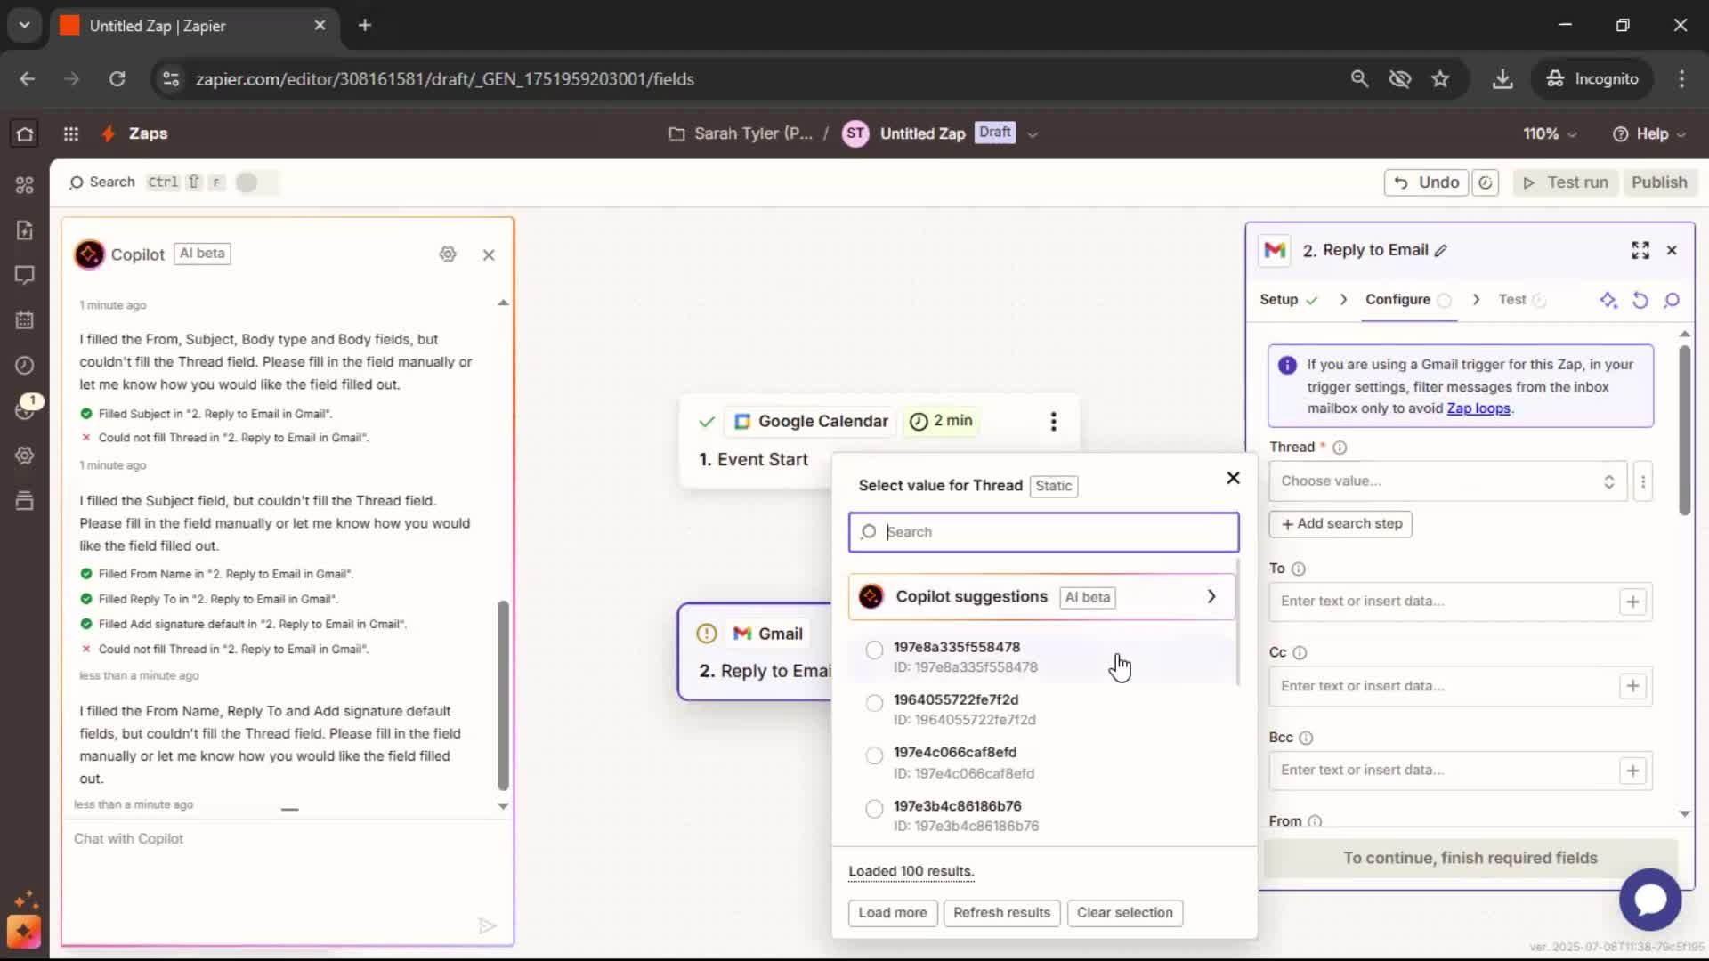Viewport: 1709px width, 961px height.
Task: Click Clear selection
Action: pos(1124,913)
